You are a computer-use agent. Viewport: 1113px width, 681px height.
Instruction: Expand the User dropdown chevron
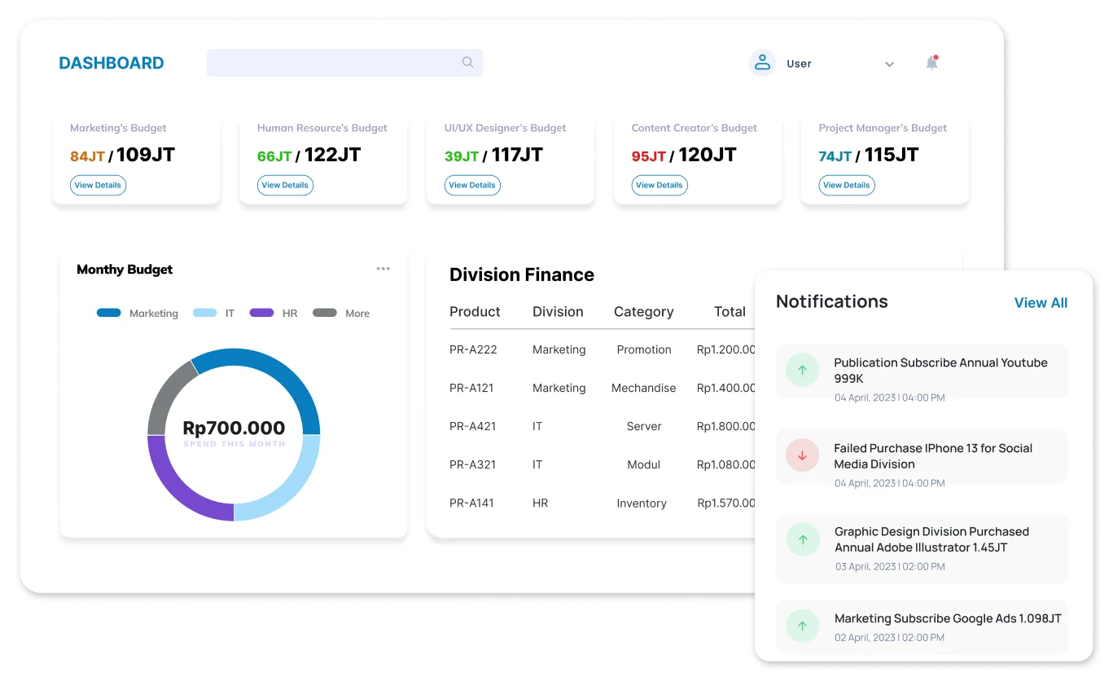coord(889,64)
